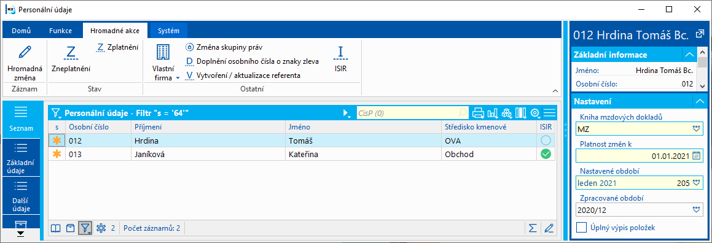Image resolution: width=712 pixels, height=243 pixels.
Task: Toggle the filter funnel in status bar
Action: pyautogui.click(x=85, y=228)
